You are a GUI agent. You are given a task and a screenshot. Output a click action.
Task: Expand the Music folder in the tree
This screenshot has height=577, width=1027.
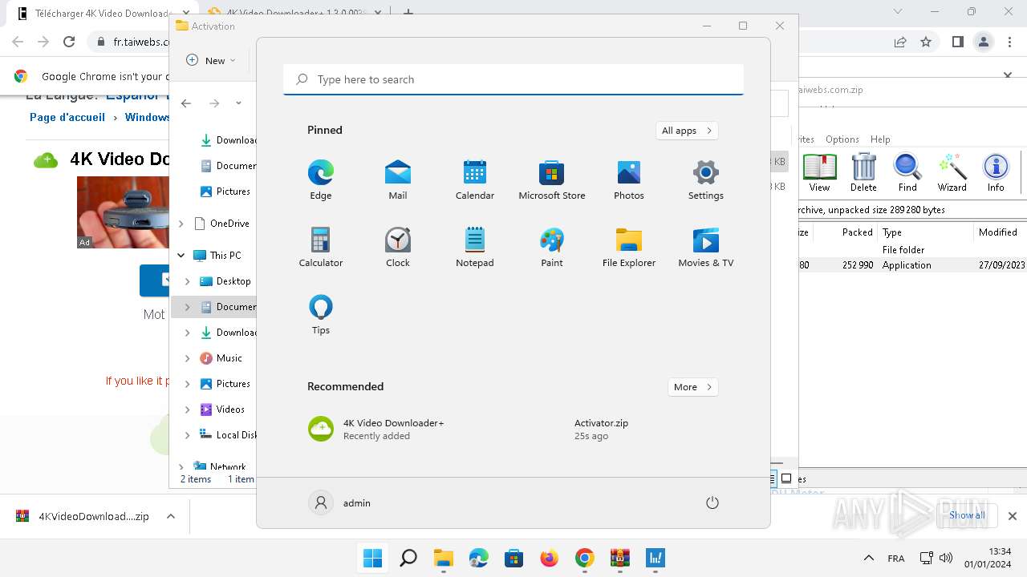click(188, 358)
